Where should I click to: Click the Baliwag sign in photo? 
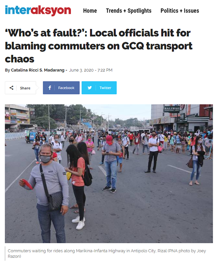coord(172,109)
